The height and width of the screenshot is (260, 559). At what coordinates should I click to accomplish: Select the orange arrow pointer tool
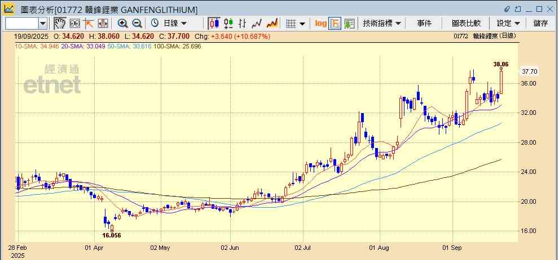89,24
